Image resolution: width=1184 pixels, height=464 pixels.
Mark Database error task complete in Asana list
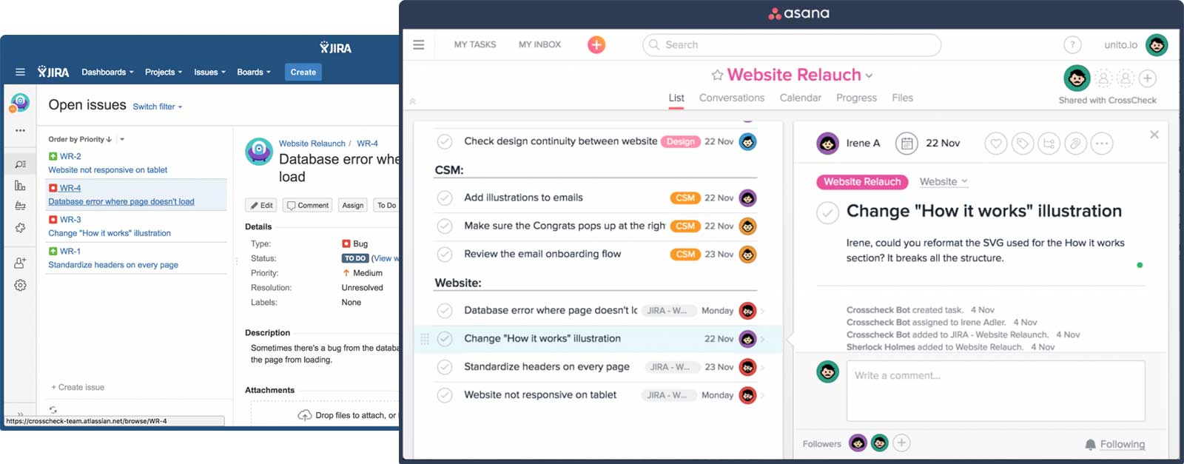[445, 311]
